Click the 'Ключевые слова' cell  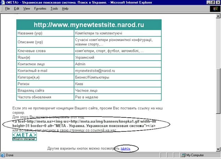coord(45,51)
